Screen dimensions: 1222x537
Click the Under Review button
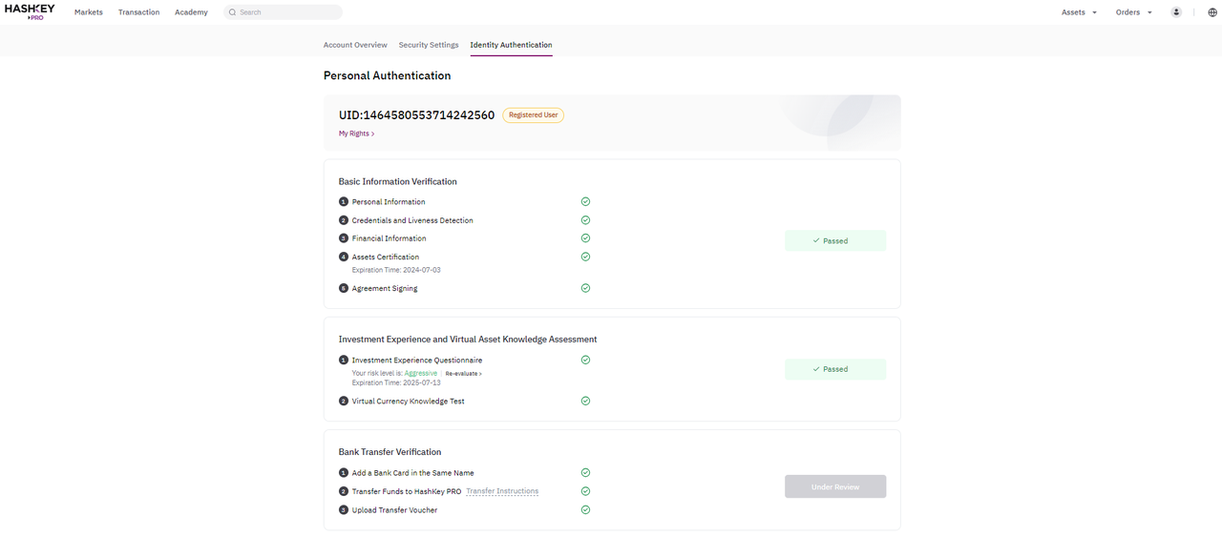[835, 486]
